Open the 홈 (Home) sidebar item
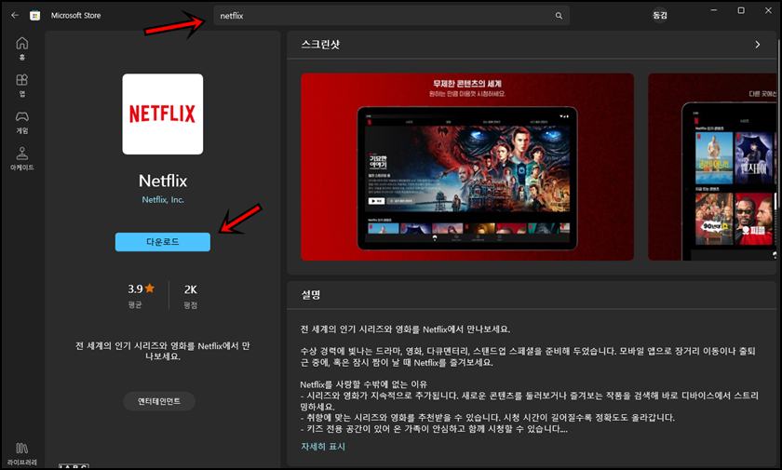This screenshot has width=782, height=470. [x=22, y=48]
